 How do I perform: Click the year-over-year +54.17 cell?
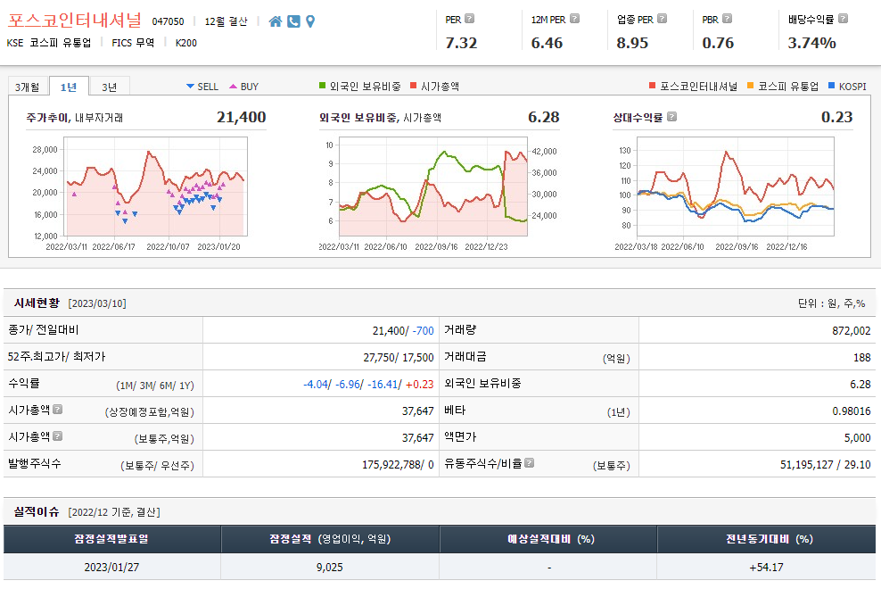[766, 567]
